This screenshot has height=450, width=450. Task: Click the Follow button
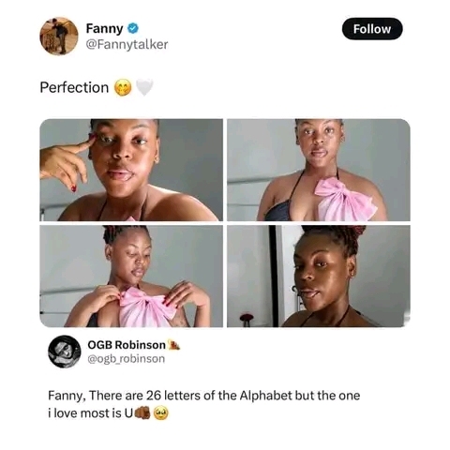pyautogui.click(x=372, y=29)
